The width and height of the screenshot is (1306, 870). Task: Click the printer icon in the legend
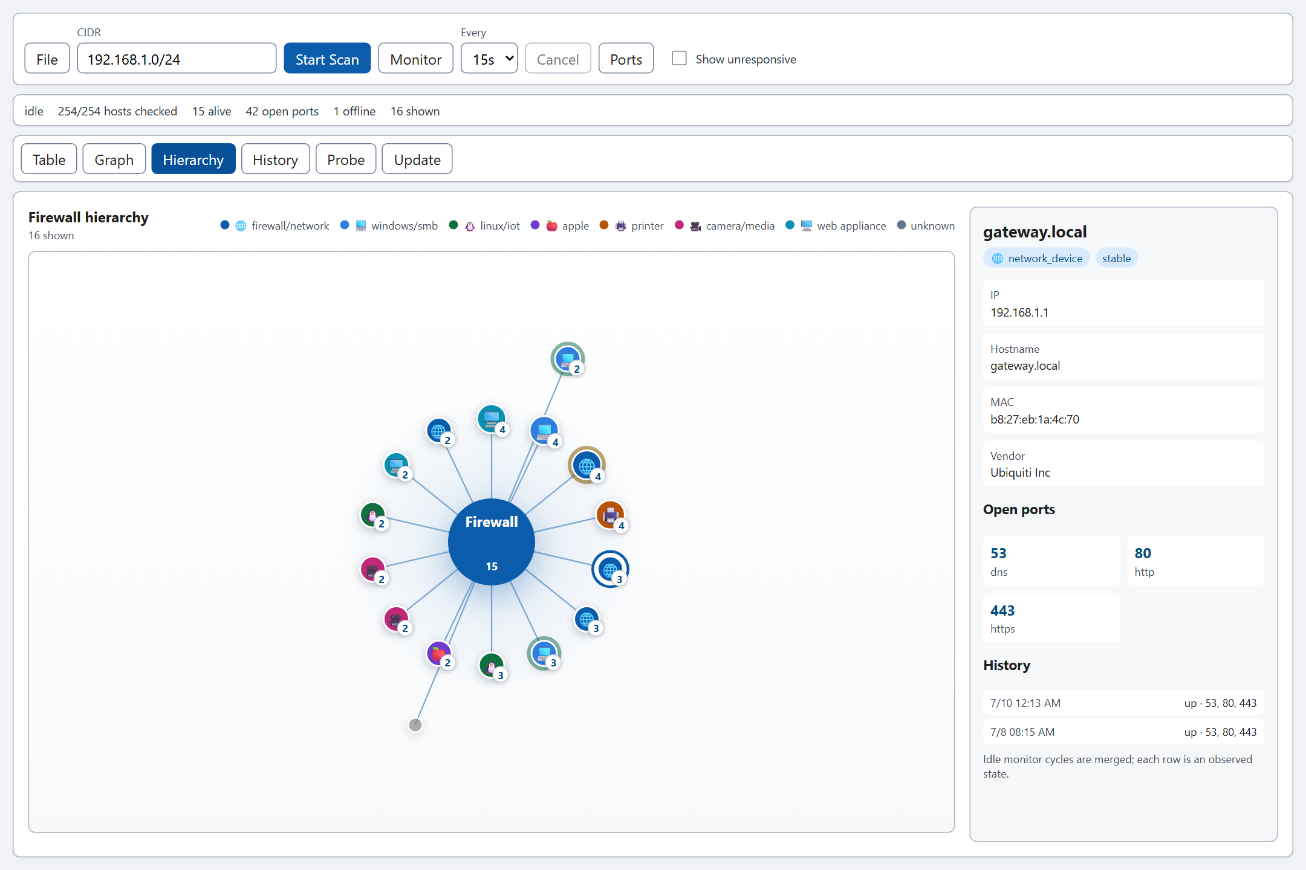pyautogui.click(x=620, y=226)
